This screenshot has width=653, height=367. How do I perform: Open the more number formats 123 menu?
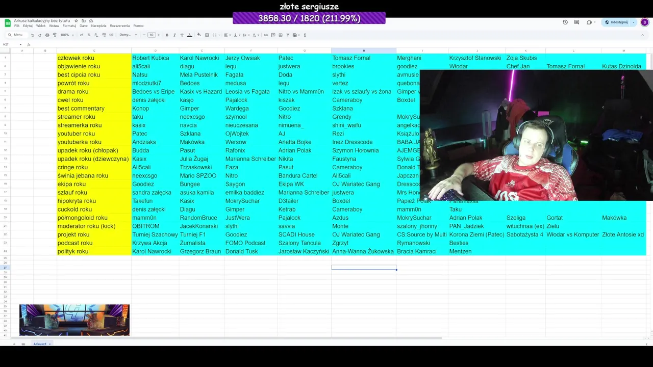[111, 35]
